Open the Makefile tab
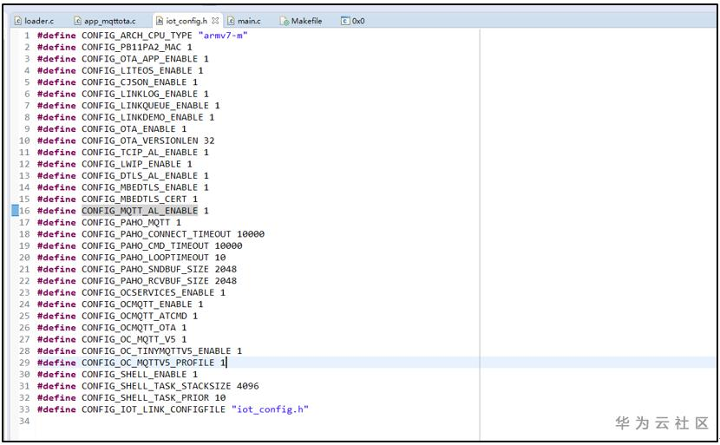 click(301, 21)
